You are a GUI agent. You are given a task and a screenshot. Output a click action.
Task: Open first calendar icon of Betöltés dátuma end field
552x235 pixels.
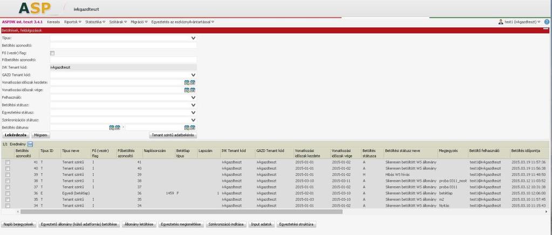pyautogui.click(x=187, y=127)
